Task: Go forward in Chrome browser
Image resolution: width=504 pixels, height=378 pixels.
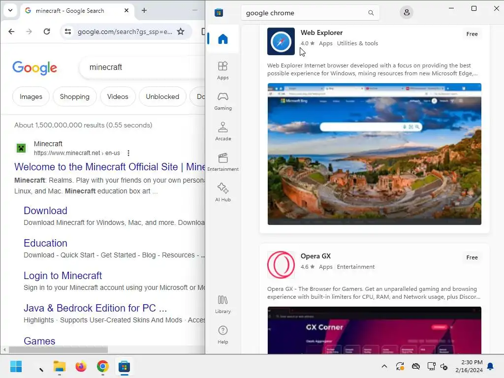Action: click(x=29, y=31)
